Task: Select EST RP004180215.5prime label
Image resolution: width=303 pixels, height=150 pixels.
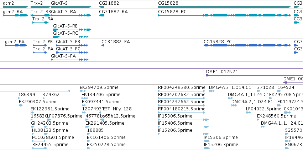Action: tap(182, 109)
